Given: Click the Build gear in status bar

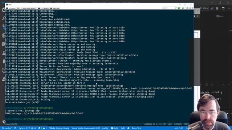Looking at the screenshot, I should [115, 128].
